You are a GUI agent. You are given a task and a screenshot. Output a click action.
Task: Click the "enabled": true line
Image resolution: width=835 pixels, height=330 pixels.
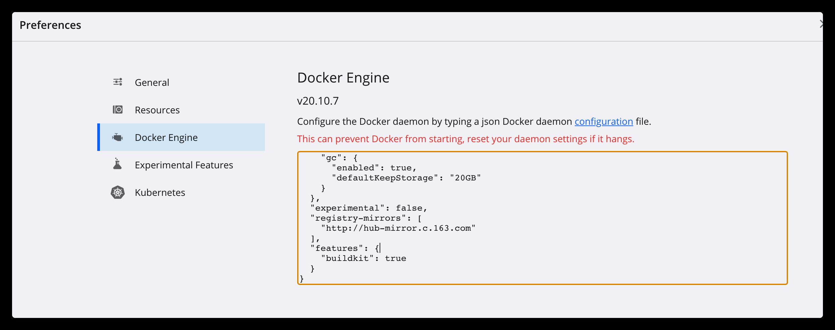[374, 168]
